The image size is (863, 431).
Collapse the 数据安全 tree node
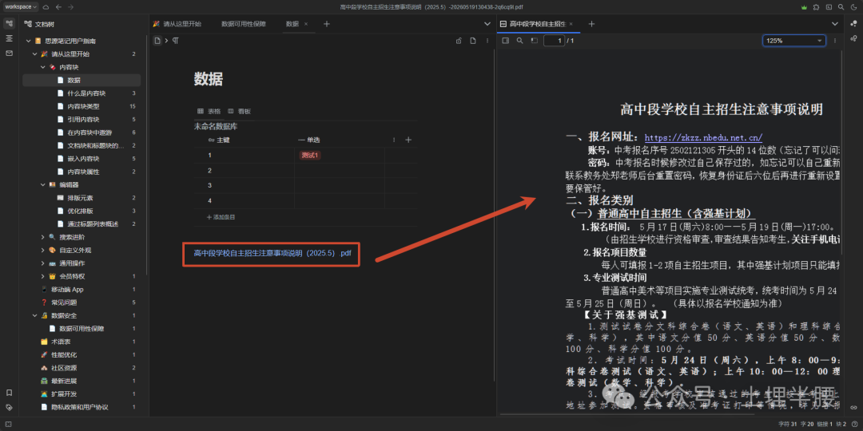pos(35,315)
